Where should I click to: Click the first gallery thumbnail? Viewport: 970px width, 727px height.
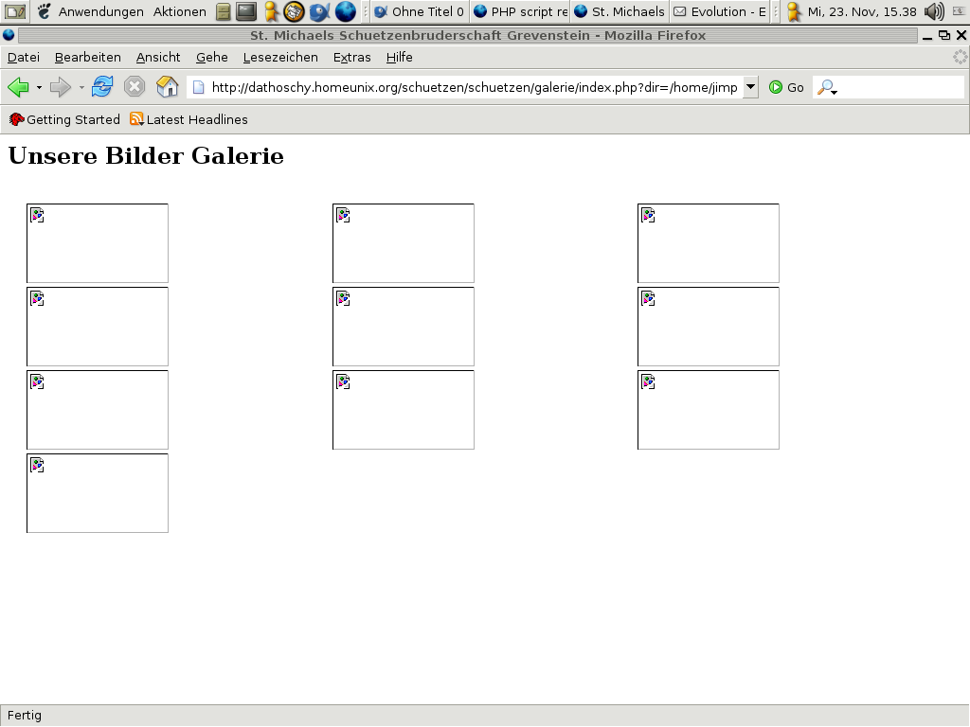click(x=98, y=243)
